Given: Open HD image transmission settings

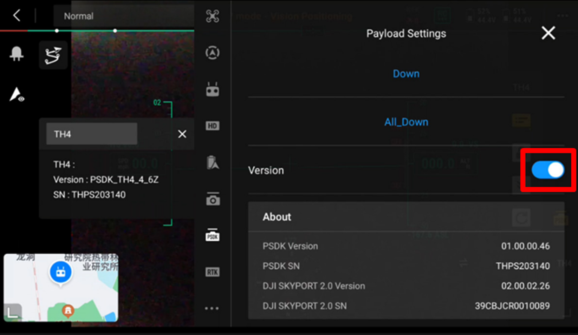Looking at the screenshot, I should pyautogui.click(x=212, y=126).
